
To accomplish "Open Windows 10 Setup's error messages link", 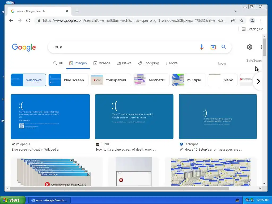I will tap(211, 150).
